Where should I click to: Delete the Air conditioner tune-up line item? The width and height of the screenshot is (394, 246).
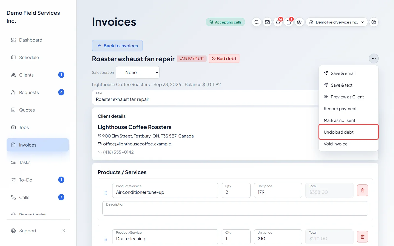(363, 190)
